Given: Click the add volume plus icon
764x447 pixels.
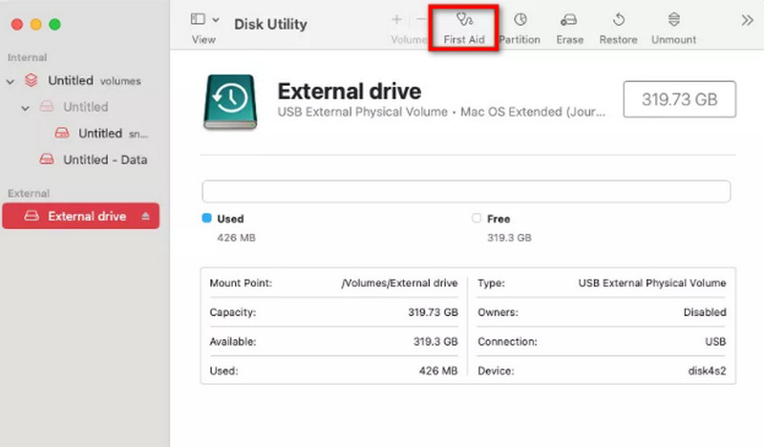Looking at the screenshot, I should [x=396, y=19].
